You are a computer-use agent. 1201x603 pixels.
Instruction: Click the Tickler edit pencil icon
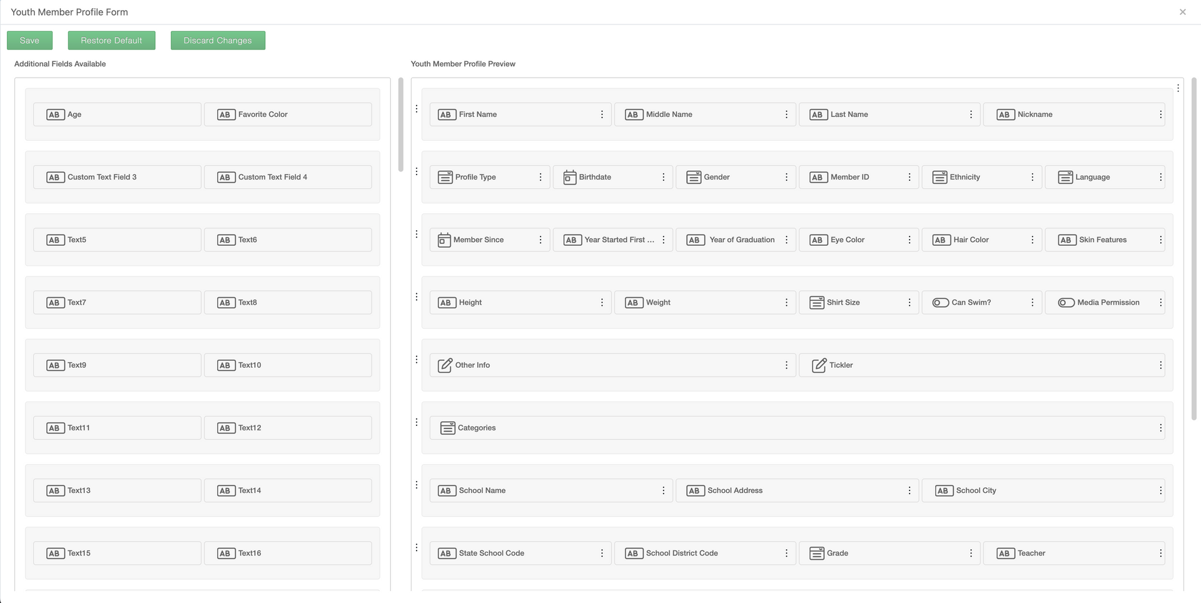pyautogui.click(x=819, y=365)
